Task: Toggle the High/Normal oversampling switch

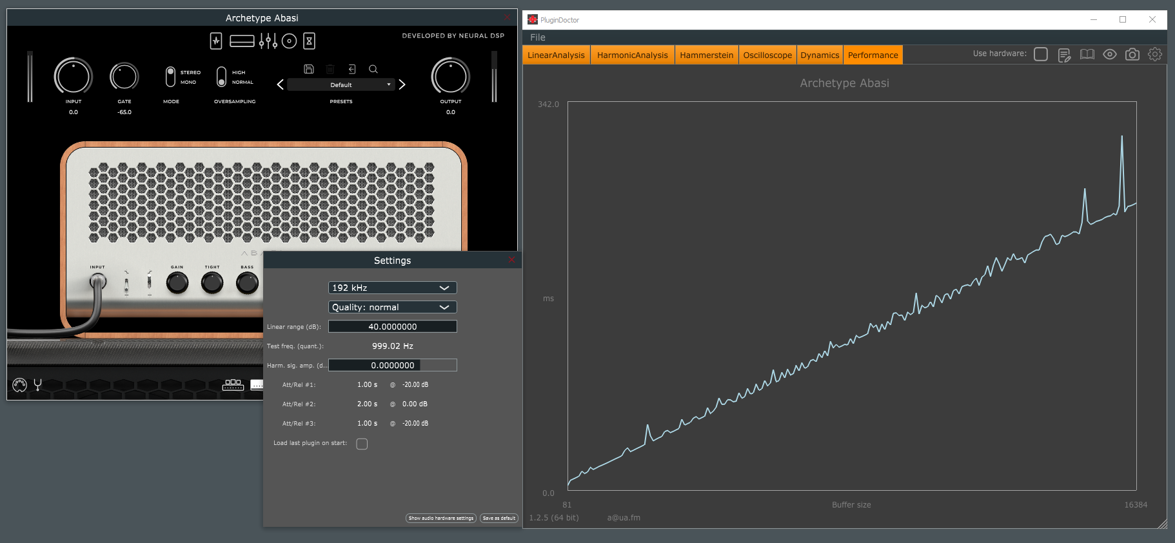Action: click(221, 77)
